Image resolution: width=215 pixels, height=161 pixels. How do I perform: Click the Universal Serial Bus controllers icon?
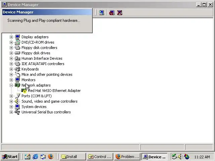pos(17,112)
